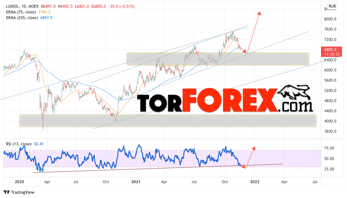Click the 7600.0 price axis label
347x198 pixels.
point(330,29)
